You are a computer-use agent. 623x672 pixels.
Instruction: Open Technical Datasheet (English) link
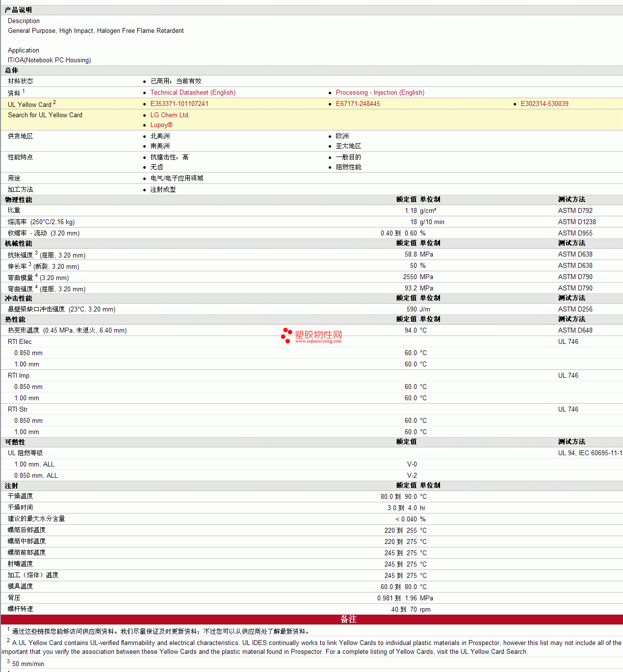[193, 93]
